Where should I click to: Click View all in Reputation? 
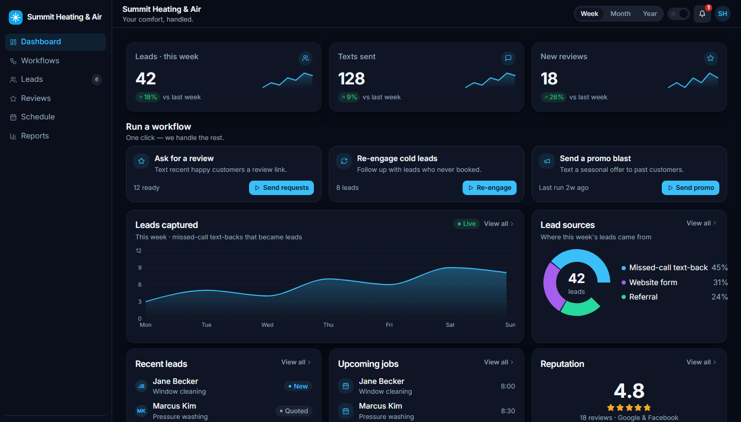coord(701,362)
